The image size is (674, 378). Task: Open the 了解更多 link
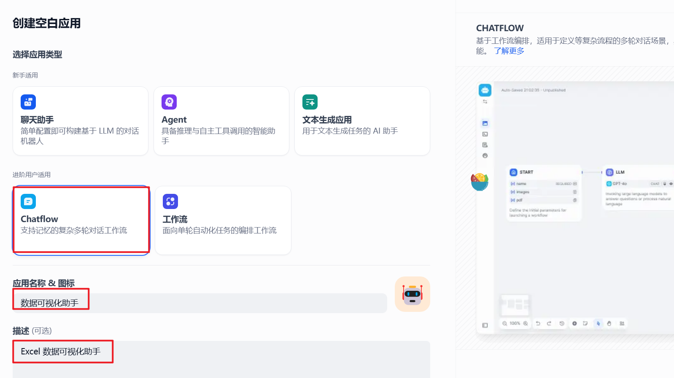(x=509, y=51)
